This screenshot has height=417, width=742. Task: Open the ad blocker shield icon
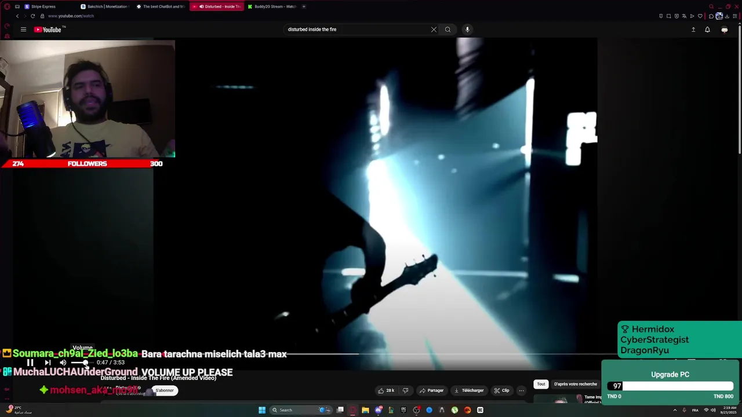point(676,16)
